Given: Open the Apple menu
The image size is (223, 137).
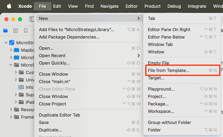Looking at the screenshot, I should point(9,6).
